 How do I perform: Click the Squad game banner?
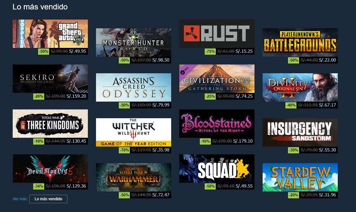point(217,169)
